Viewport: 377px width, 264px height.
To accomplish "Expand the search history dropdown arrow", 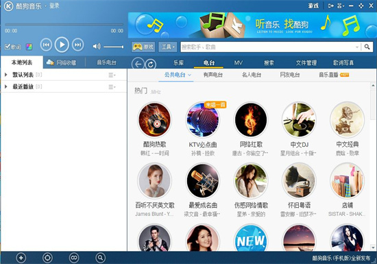I will [357, 47].
